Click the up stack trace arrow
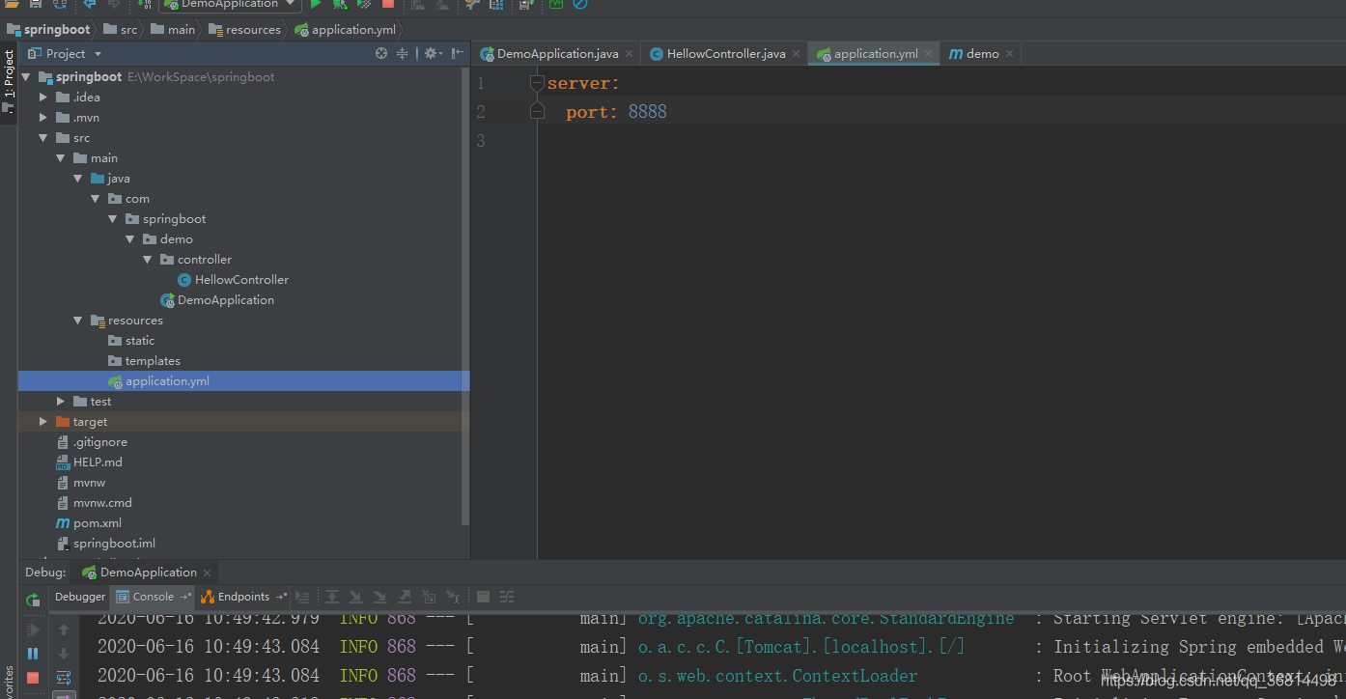Viewport: 1346px width, 699px height. click(64, 629)
